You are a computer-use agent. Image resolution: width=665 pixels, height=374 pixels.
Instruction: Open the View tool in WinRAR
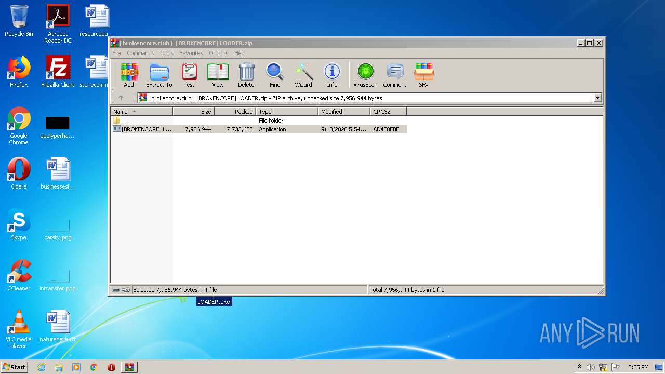[218, 75]
